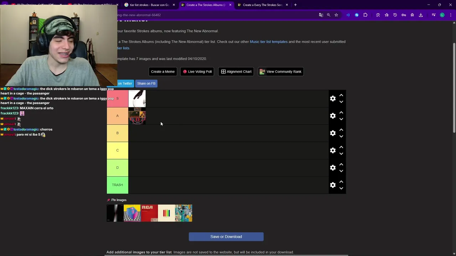Move C tier row up
This screenshot has height=256, width=456.
click(x=341, y=147)
